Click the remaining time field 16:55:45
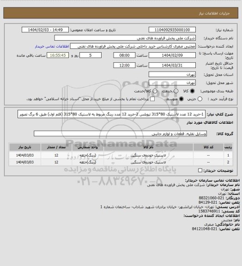 pyautogui.click(x=58, y=55)
